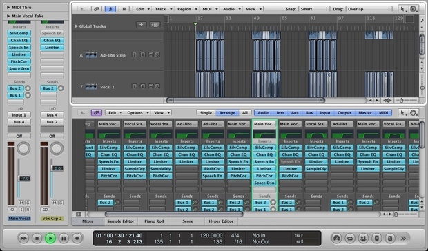
Task: Switch to the Hyper Editor tab
Action: [221, 221]
